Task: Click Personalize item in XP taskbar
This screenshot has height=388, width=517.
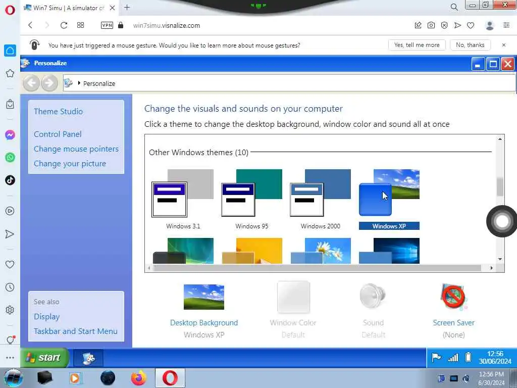Action: point(88,358)
